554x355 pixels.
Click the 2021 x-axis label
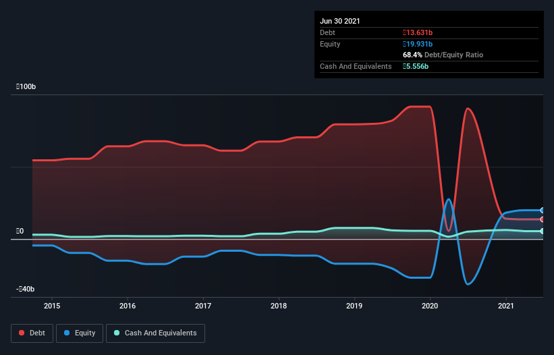coord(506,306)
